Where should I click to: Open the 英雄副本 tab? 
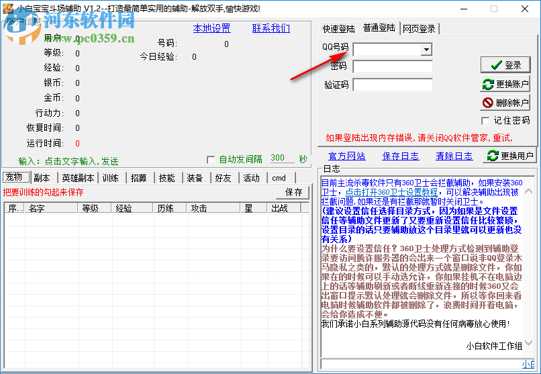pyautogui.click(x=78, y=178)
